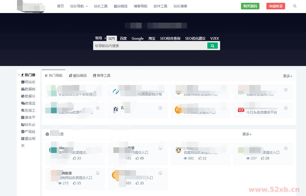
Task: Expand the 站长导航 dropdown in top navigation
Action: pyautogui.click(x=79, y=6)
